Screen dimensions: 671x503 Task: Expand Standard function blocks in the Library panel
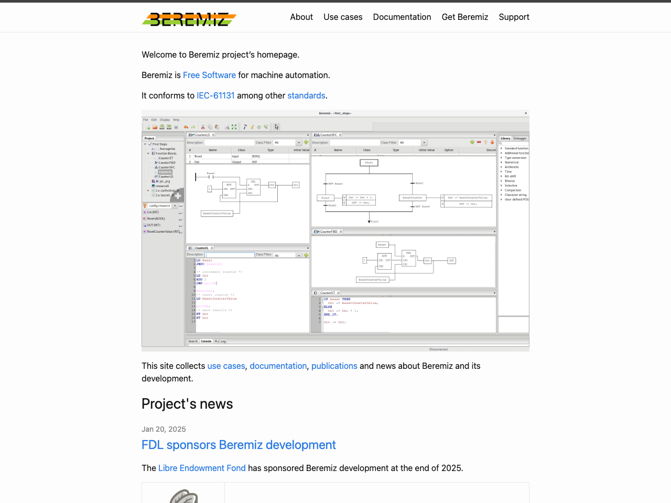pos(502,148)
